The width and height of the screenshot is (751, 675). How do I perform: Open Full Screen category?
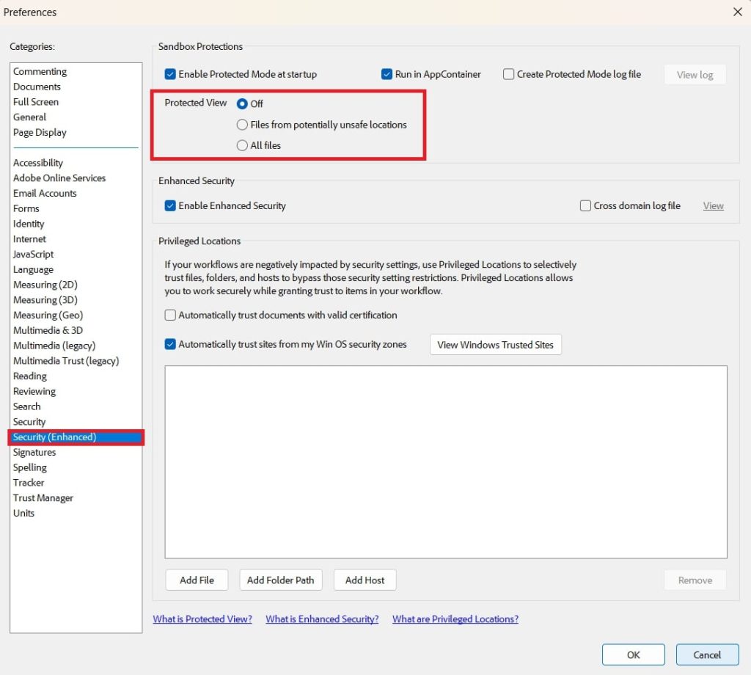36,102
